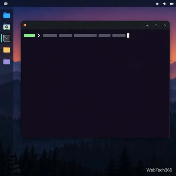The height and width of the screenshot is (176, 176).
Task: Check the battery indicator in top bar
Action: point(172,4)
